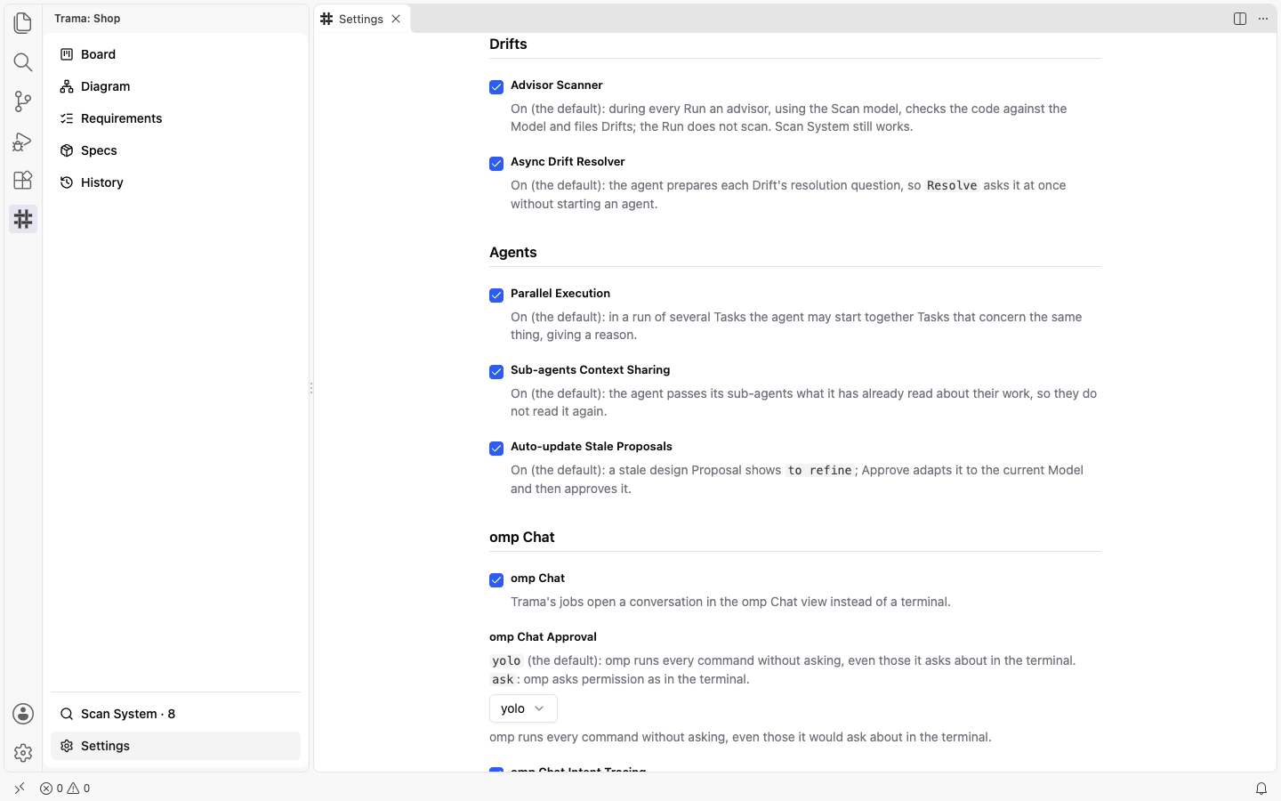
Task: Click the omp Chat Approval setting label
Action: (x=543, y=636)
